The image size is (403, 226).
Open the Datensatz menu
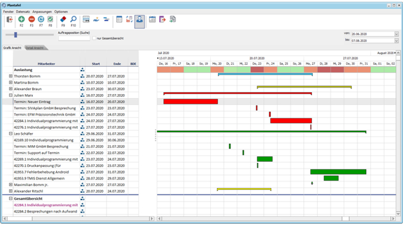click(x=23, y=12)
